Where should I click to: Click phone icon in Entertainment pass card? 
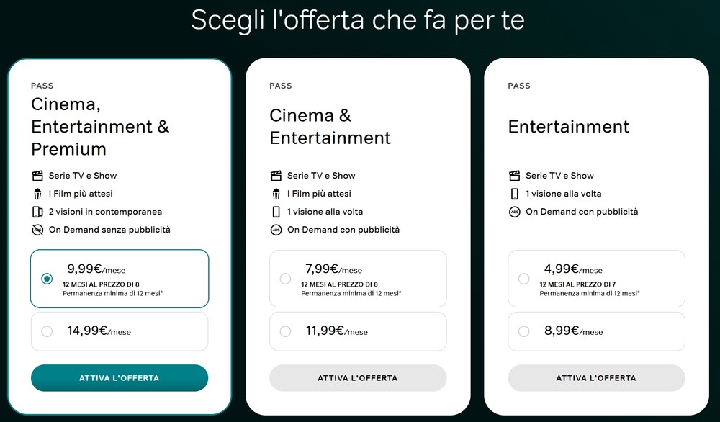pos(514,194)
